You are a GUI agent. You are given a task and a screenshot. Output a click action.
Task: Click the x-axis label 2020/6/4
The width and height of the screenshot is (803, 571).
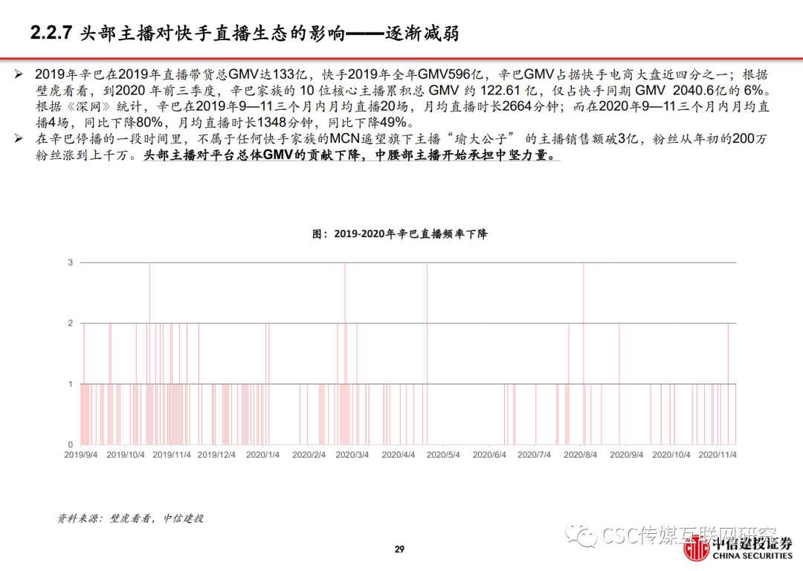(489, 455)
